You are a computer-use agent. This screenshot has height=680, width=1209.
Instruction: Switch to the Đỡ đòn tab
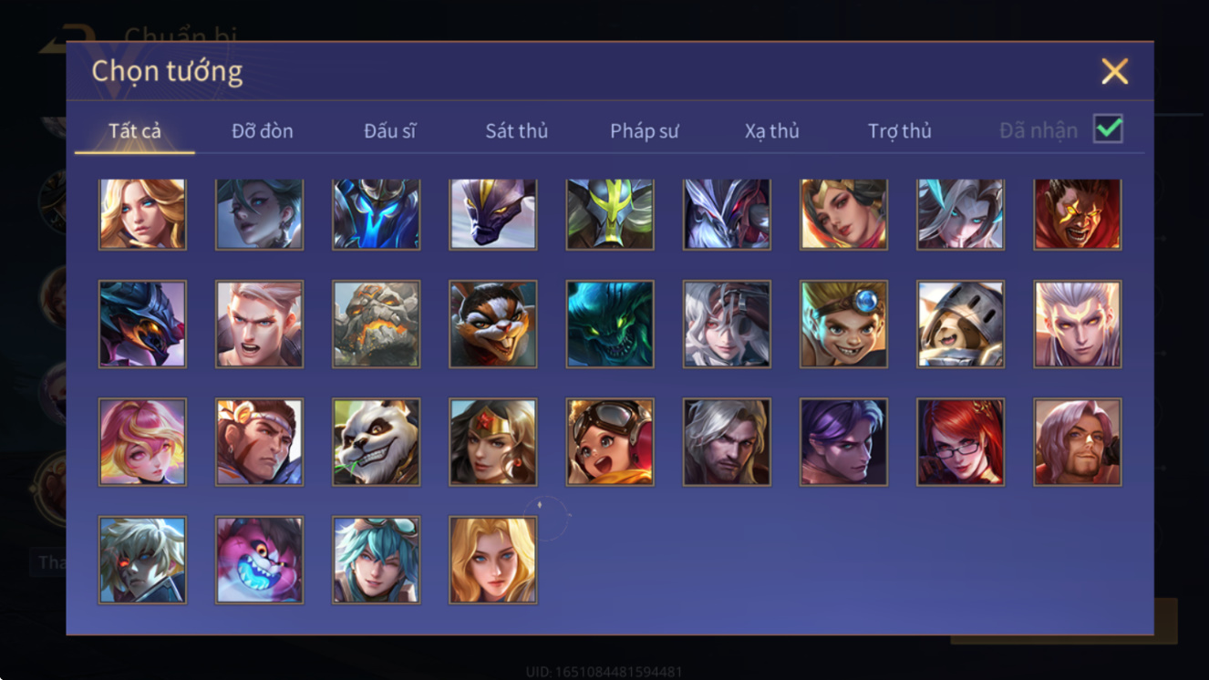coord(263,130)
